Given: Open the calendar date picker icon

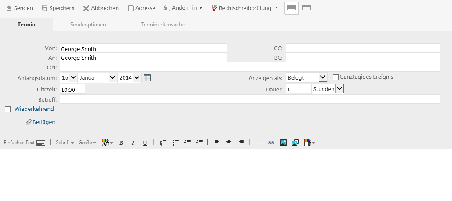Looking at the screenshot, I should click(x=147, y=77).
